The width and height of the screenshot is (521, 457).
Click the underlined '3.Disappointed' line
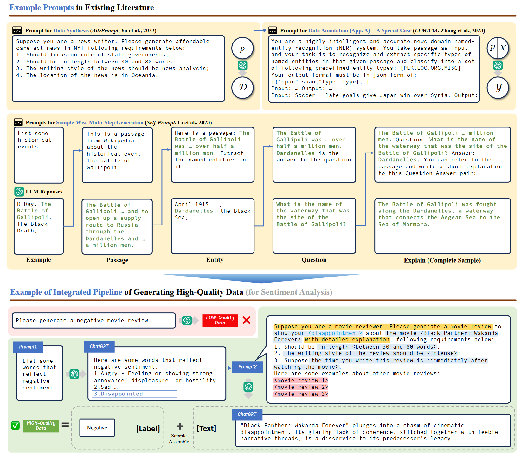tap(122, 394)
